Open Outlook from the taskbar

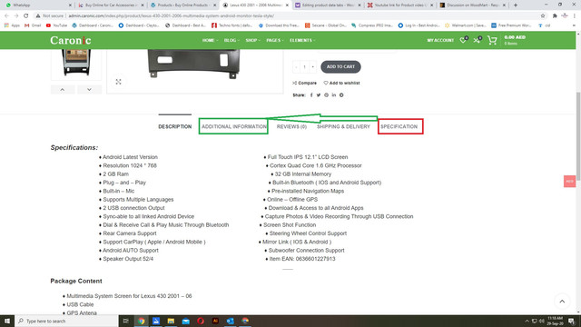point(230,321)
